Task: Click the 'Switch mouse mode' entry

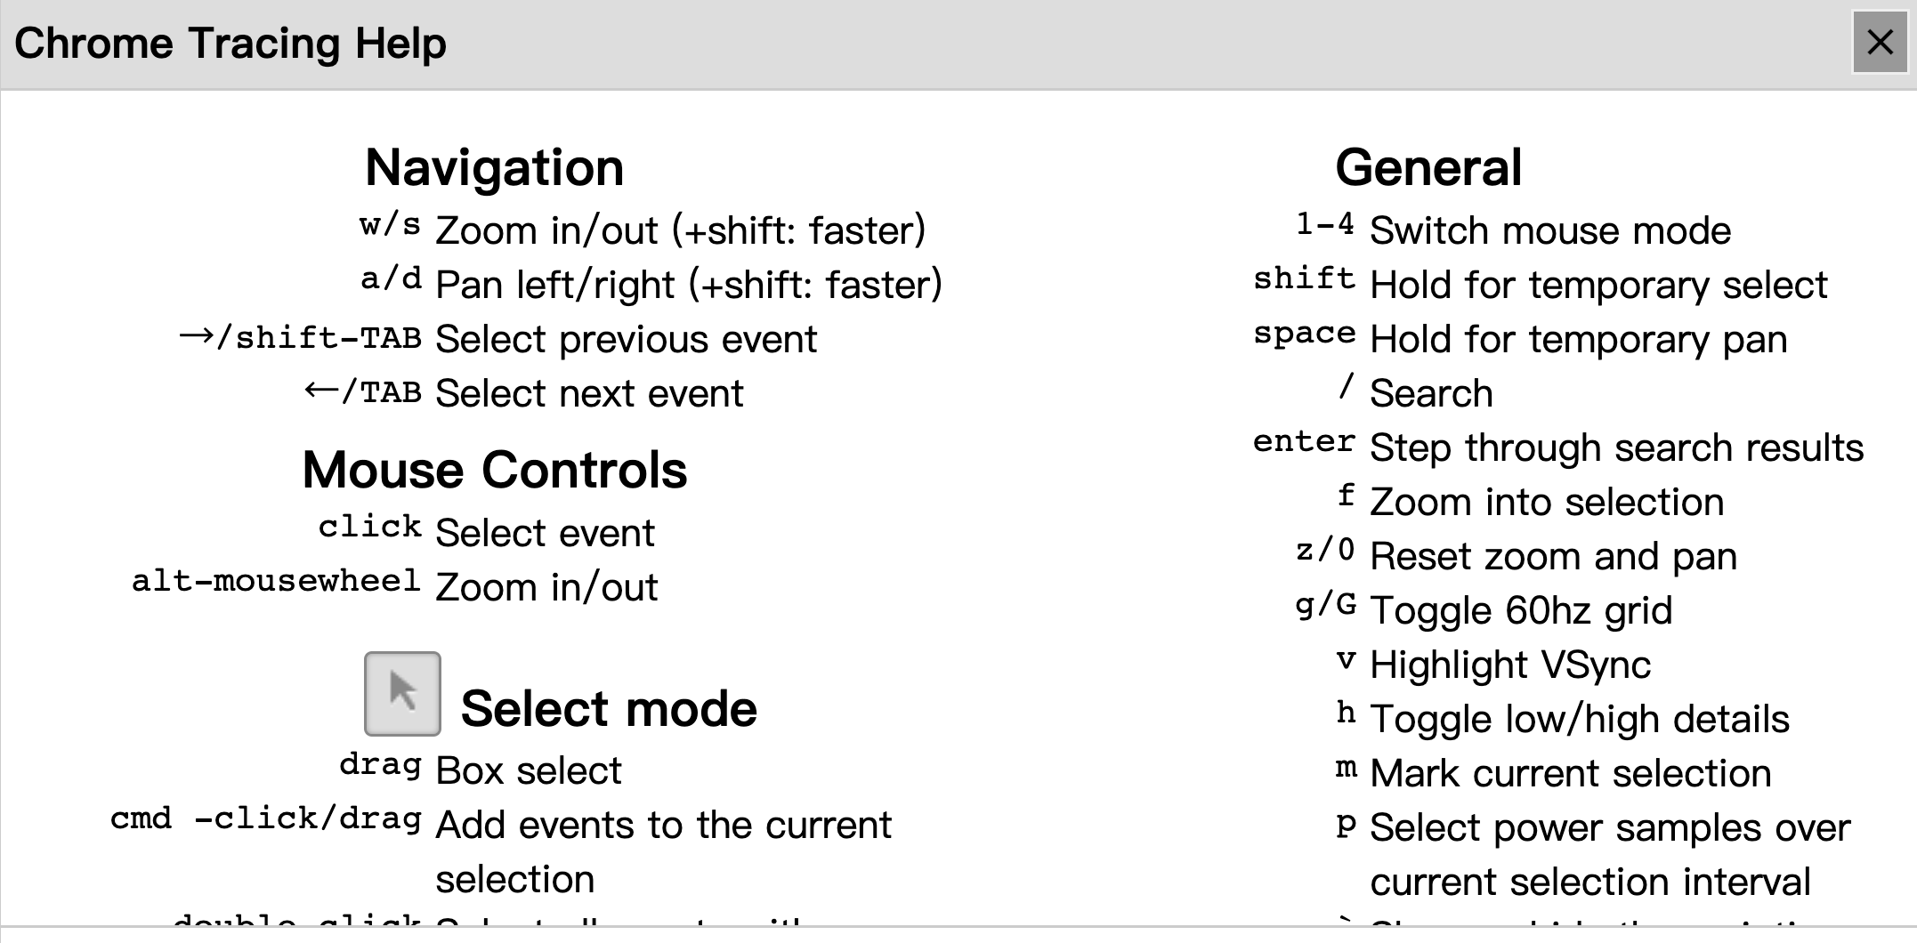Action: pyautogui.click(x=1549, y=231)
